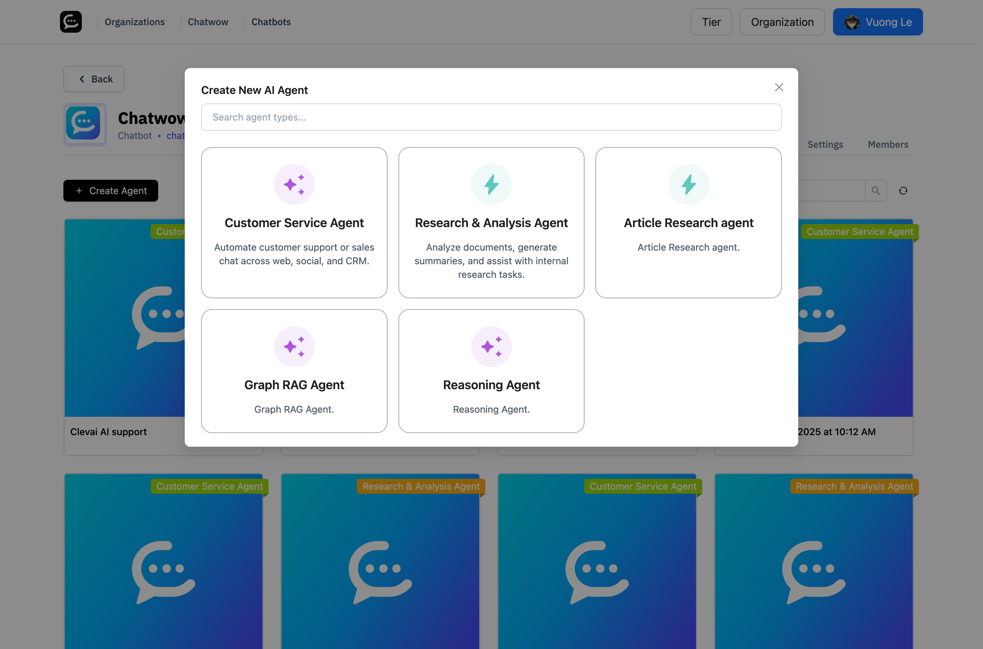Select the Research & Analysis Agent lightning icon

click(x=491, y=184)
